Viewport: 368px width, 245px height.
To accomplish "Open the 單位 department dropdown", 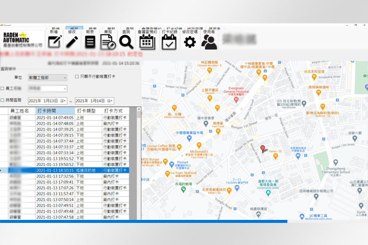I will (x=48, y=78).
